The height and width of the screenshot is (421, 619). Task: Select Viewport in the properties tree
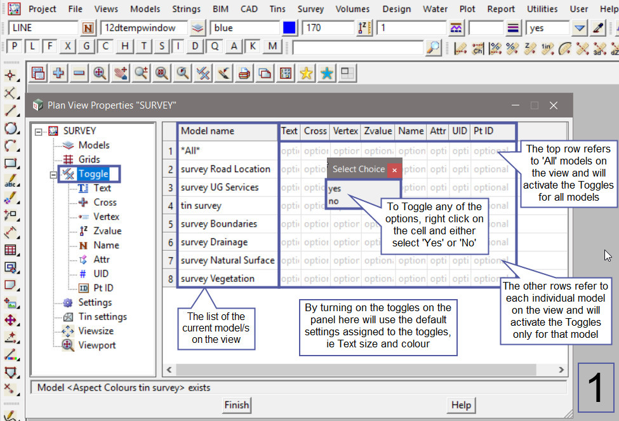pos(97,345)
